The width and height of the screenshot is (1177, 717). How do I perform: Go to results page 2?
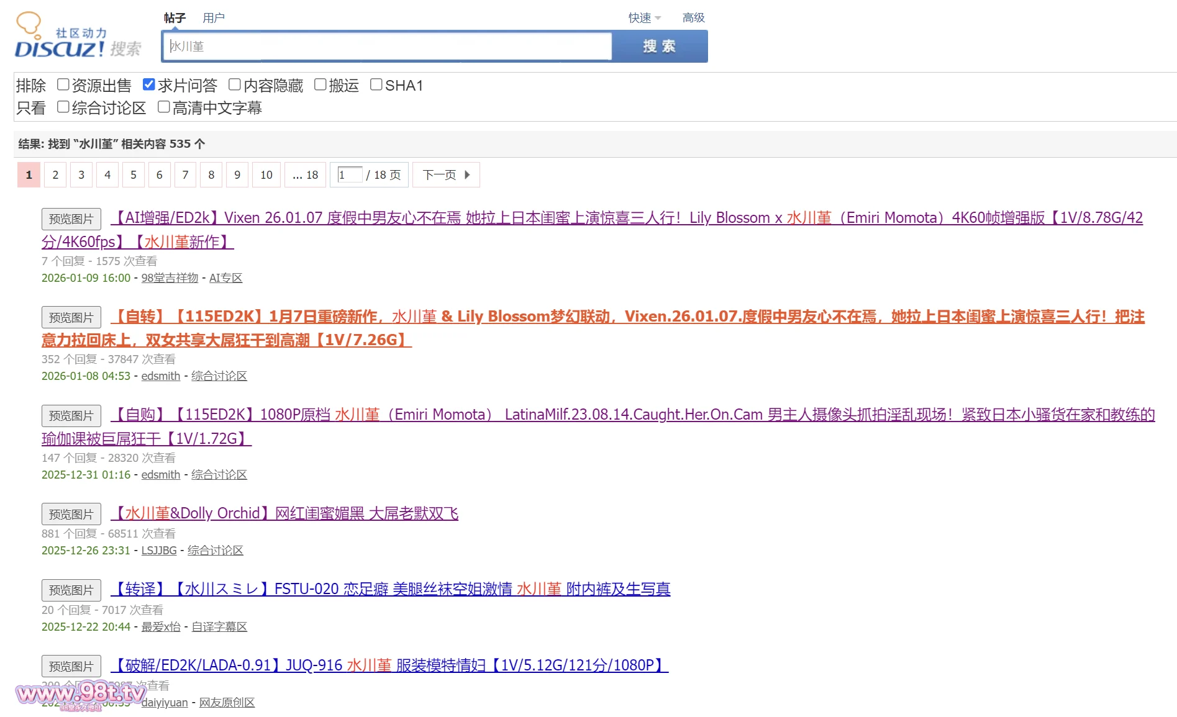pos(55,175)
